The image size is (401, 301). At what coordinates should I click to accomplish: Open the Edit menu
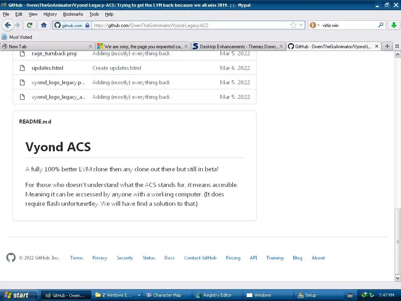click(x=19, y=14)
